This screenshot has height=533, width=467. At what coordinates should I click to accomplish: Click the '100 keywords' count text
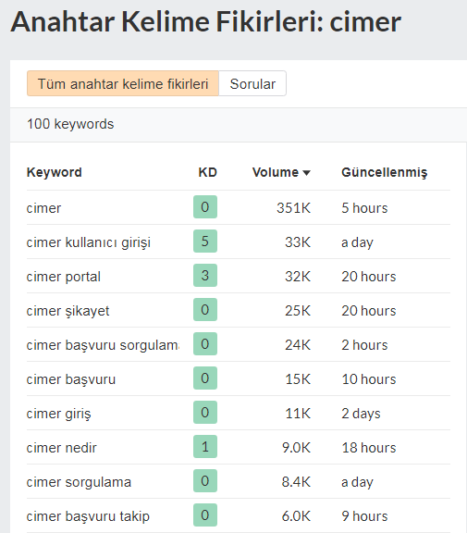point(70,124)
